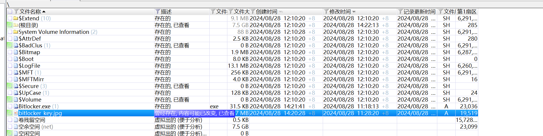
Task: Click the file icon of $MFT
Action: (x=16, y=72)
